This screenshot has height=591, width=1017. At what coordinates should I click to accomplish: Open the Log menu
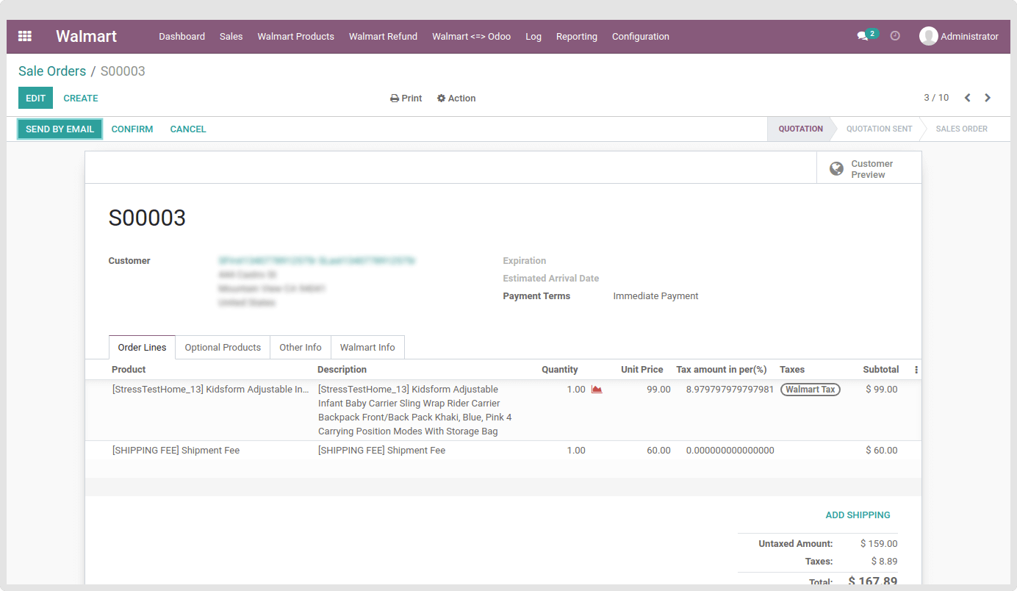(x=533, y=36)
